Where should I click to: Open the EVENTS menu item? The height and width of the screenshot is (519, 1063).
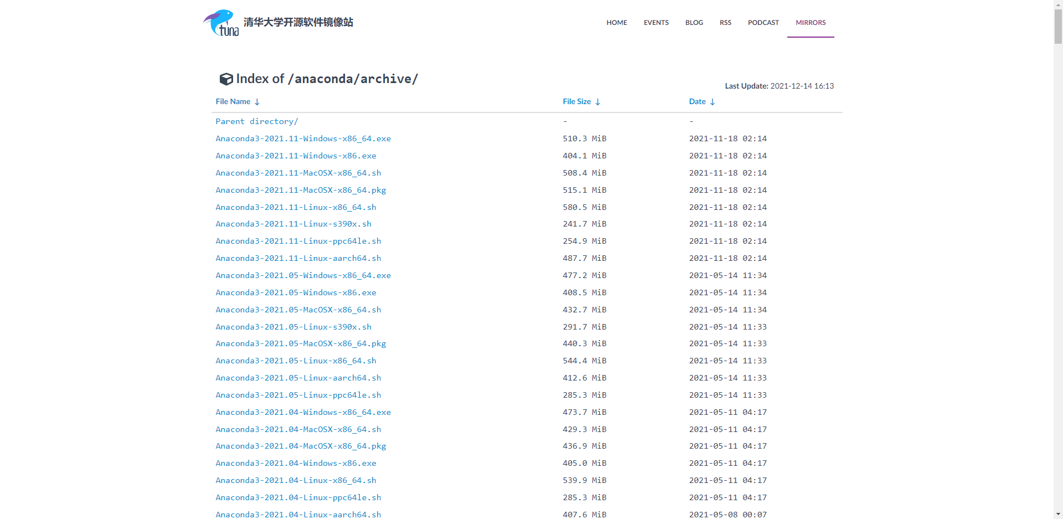[x=656, y=23]
